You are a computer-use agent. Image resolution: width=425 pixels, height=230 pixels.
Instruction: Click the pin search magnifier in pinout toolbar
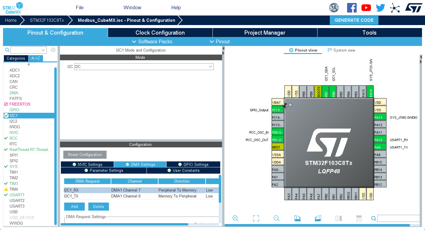(373, 218)
